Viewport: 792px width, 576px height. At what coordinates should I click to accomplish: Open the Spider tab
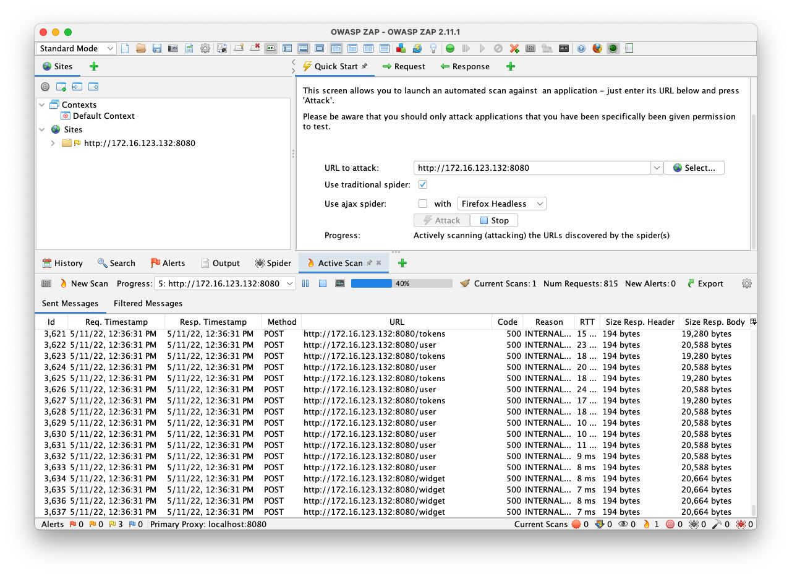coord(273,263)
